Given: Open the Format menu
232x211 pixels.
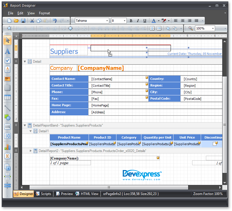Looking at the screenshot, I should click(x=44, y=13).
